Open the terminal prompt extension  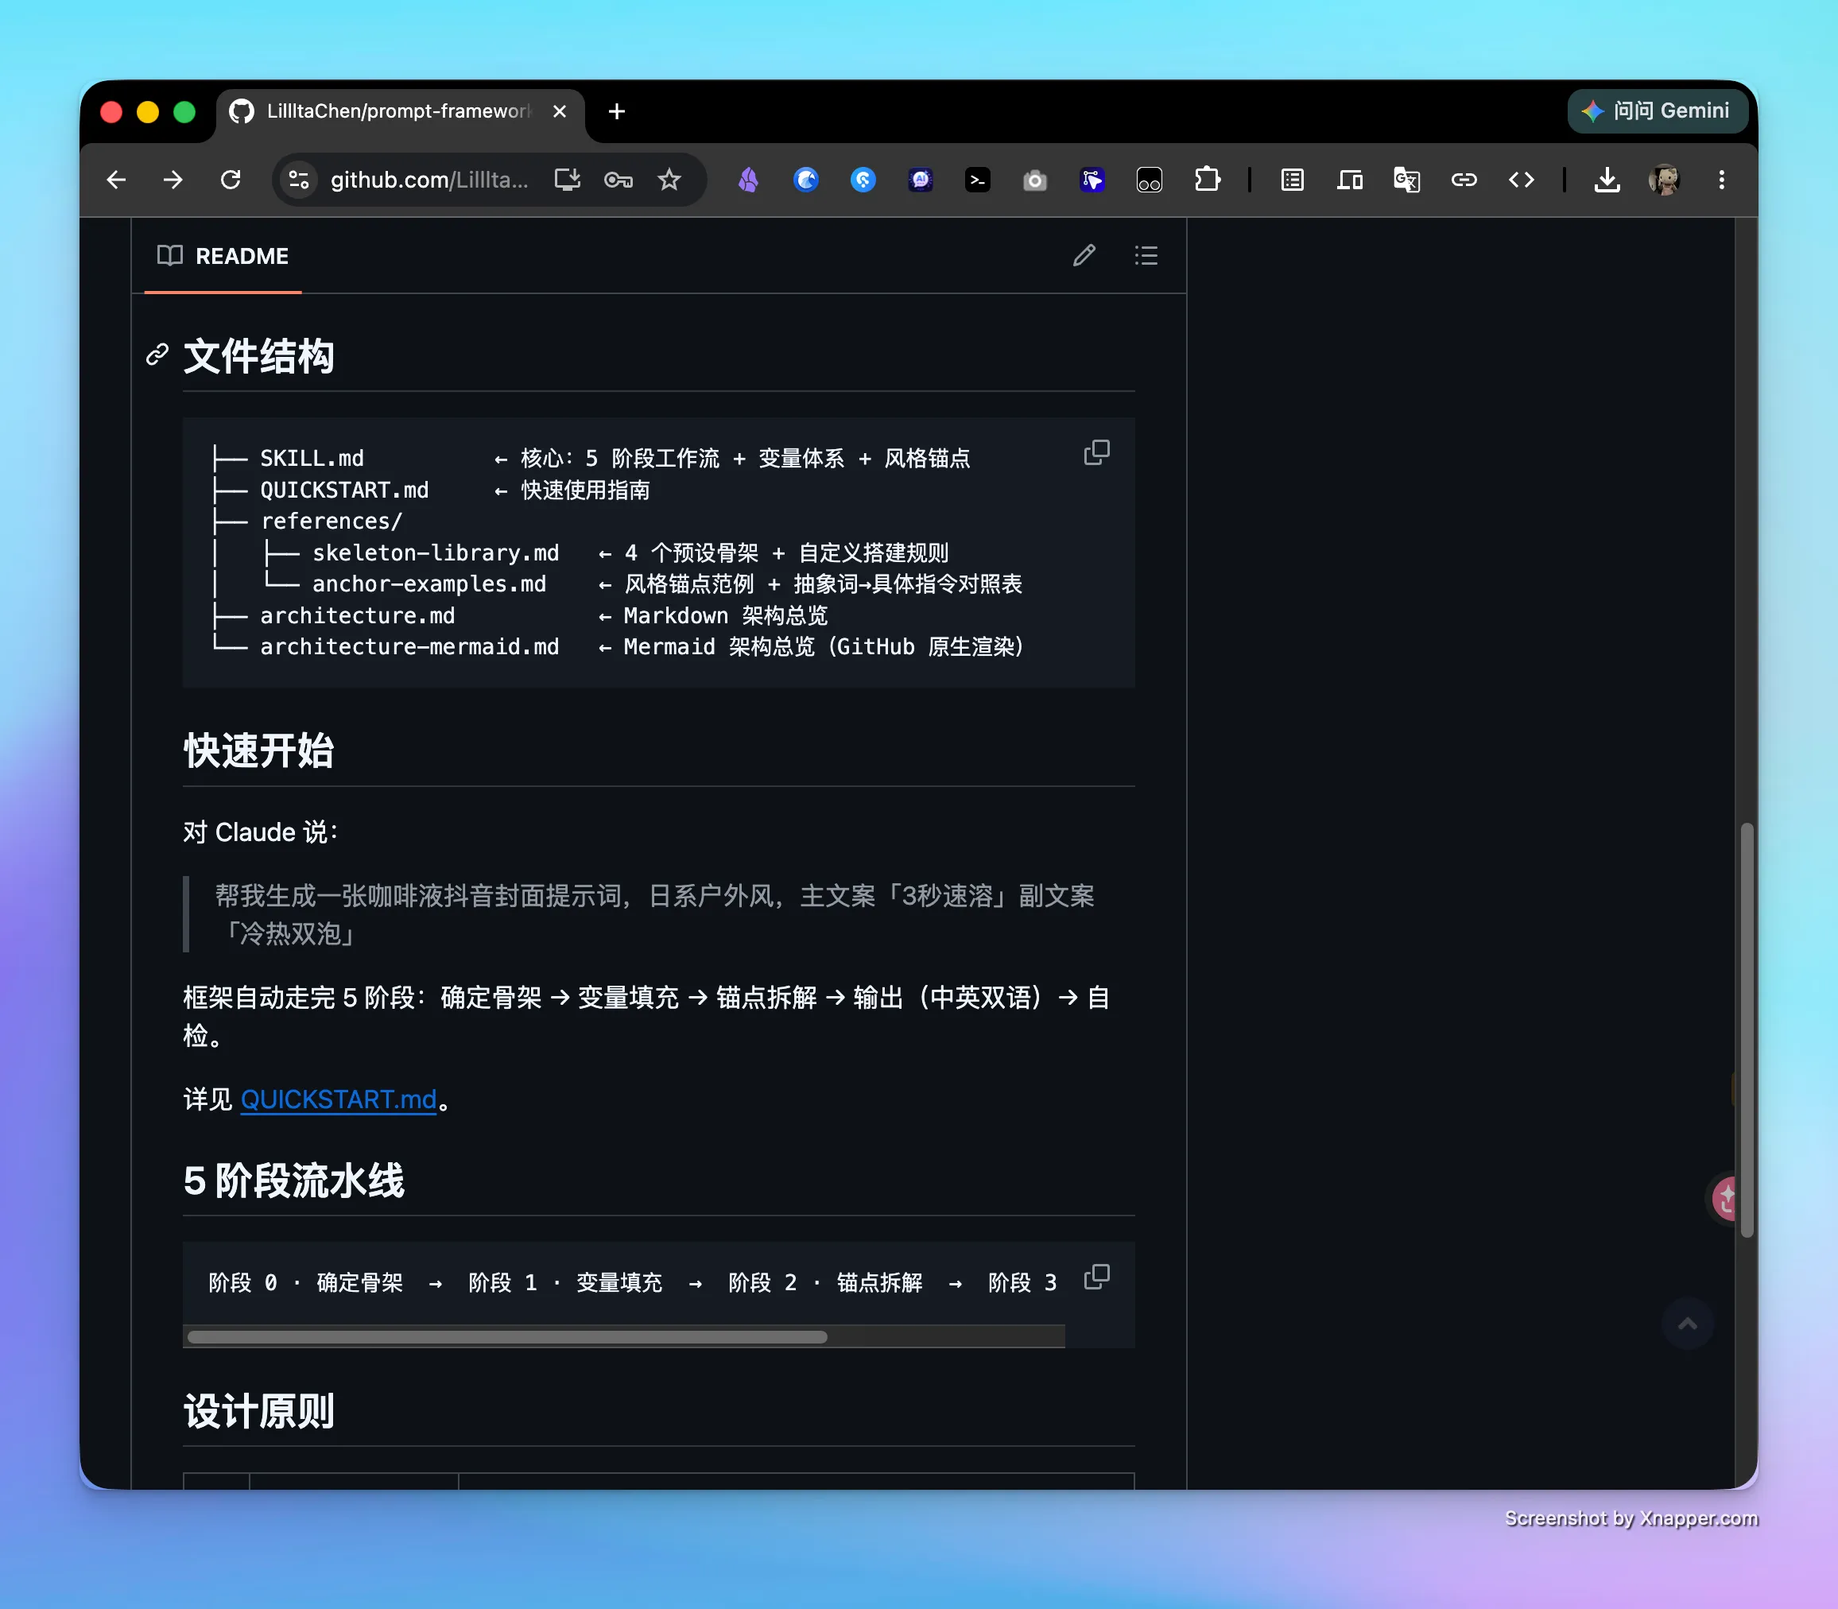pos(978,180)
